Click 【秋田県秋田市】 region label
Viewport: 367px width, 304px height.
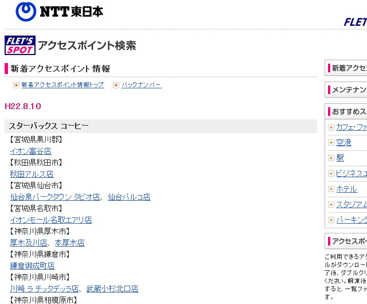[36, 162]
